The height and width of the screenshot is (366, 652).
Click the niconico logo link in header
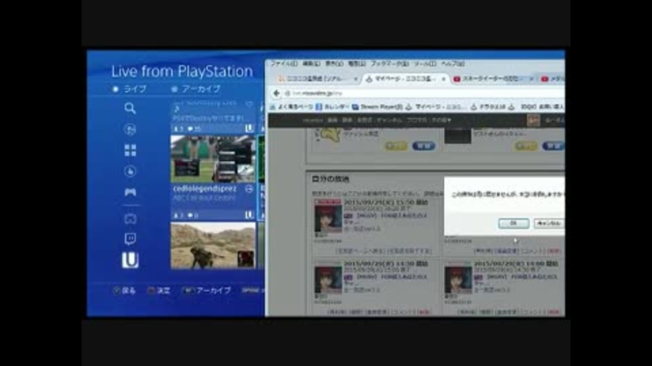[312, 121]
